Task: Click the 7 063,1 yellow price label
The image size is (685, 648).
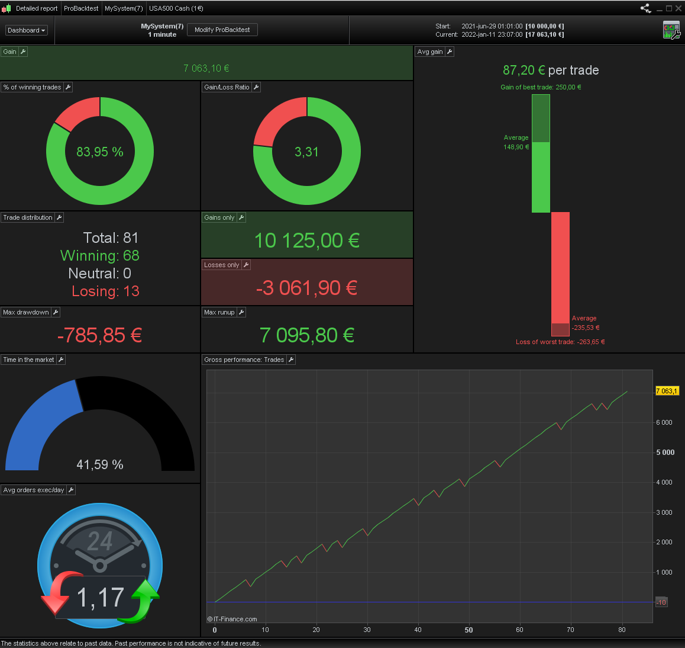Action: 667,391
